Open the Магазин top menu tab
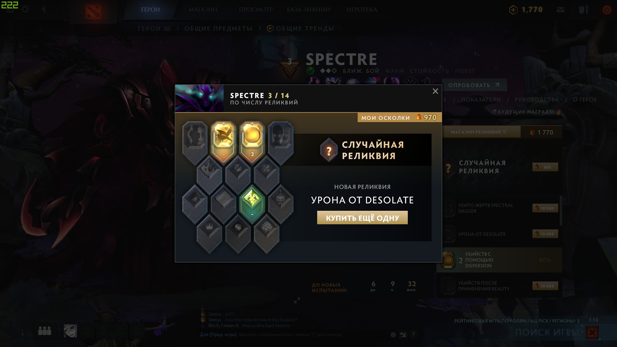Viewport: 617px width, 347px height. pyautogui.click(x=203, y=10)
